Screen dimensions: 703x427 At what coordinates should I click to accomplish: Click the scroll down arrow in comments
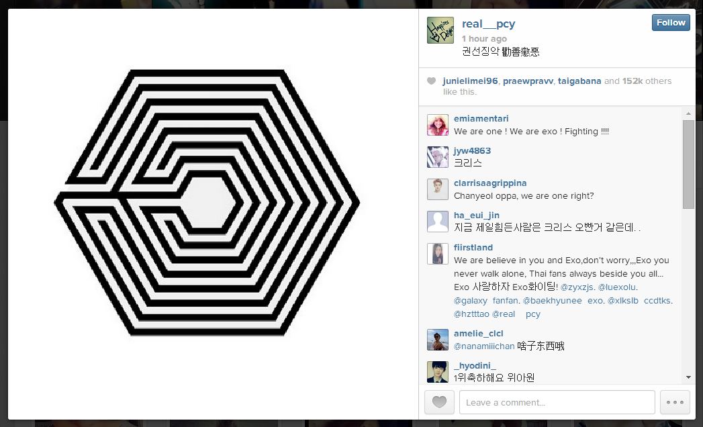(x=688, y=377)
